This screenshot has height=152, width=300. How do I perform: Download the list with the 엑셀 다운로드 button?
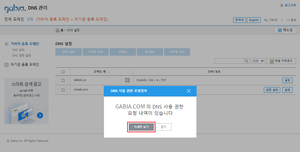pos(281,61)
